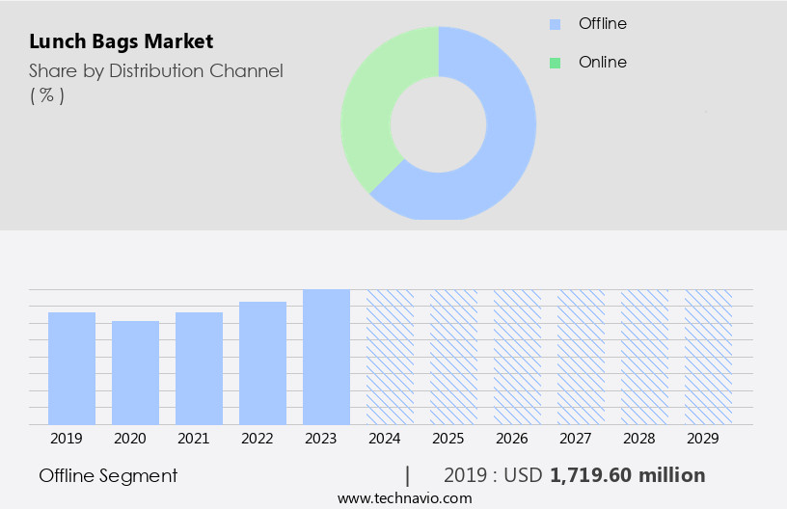Click the hatched 2024 forecast bar
Image resolution: width=787 pixels, height=509 pixels.
[390, 357]
